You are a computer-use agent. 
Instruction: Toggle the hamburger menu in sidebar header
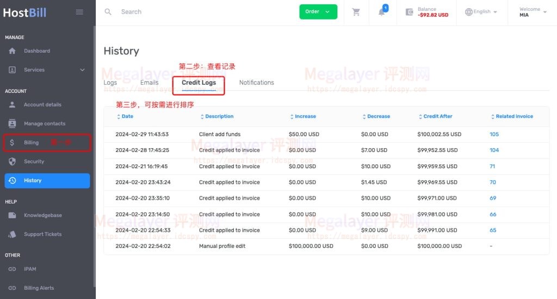pos(79,12)
